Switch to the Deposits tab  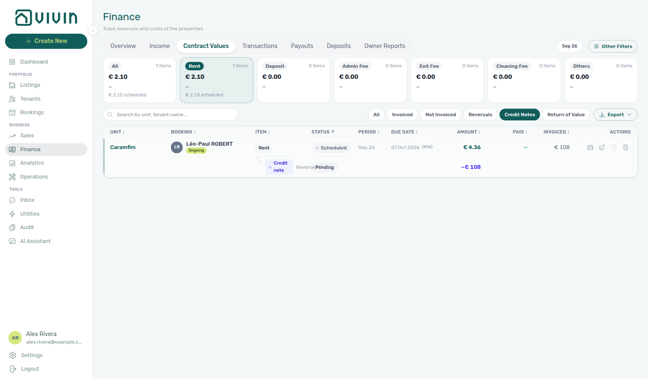pyautogui.click(x=339, y=46)
